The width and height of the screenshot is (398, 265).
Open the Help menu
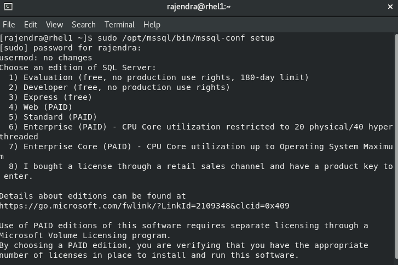[x=152, y=25]
